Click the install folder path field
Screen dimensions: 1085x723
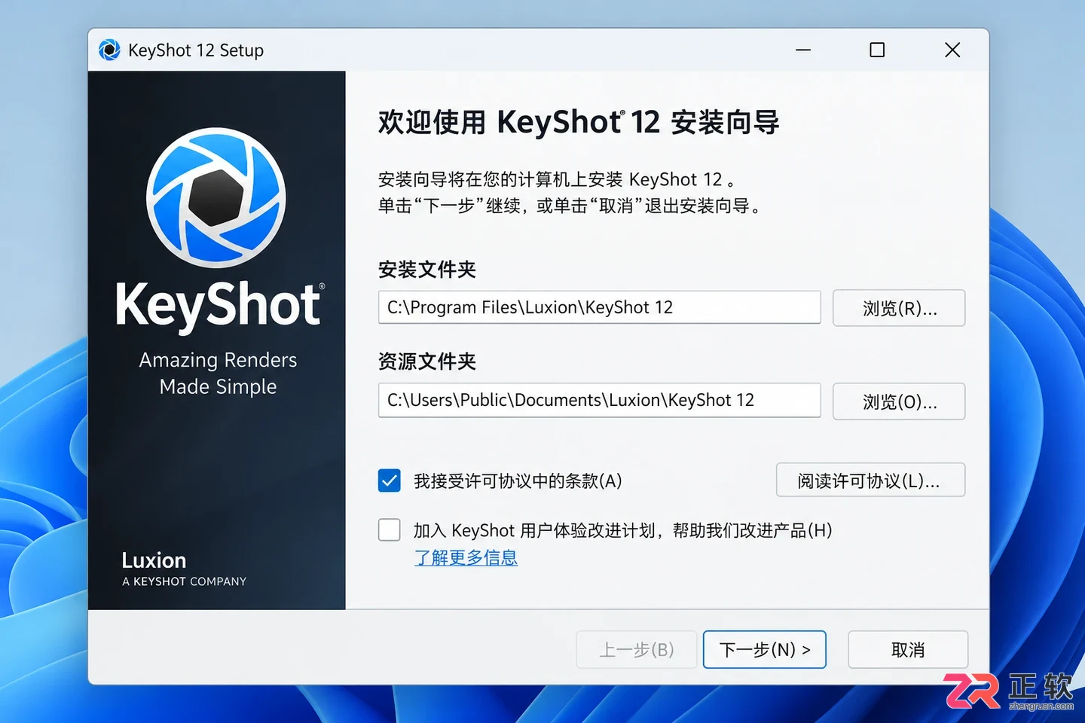[x=599, y=307]
